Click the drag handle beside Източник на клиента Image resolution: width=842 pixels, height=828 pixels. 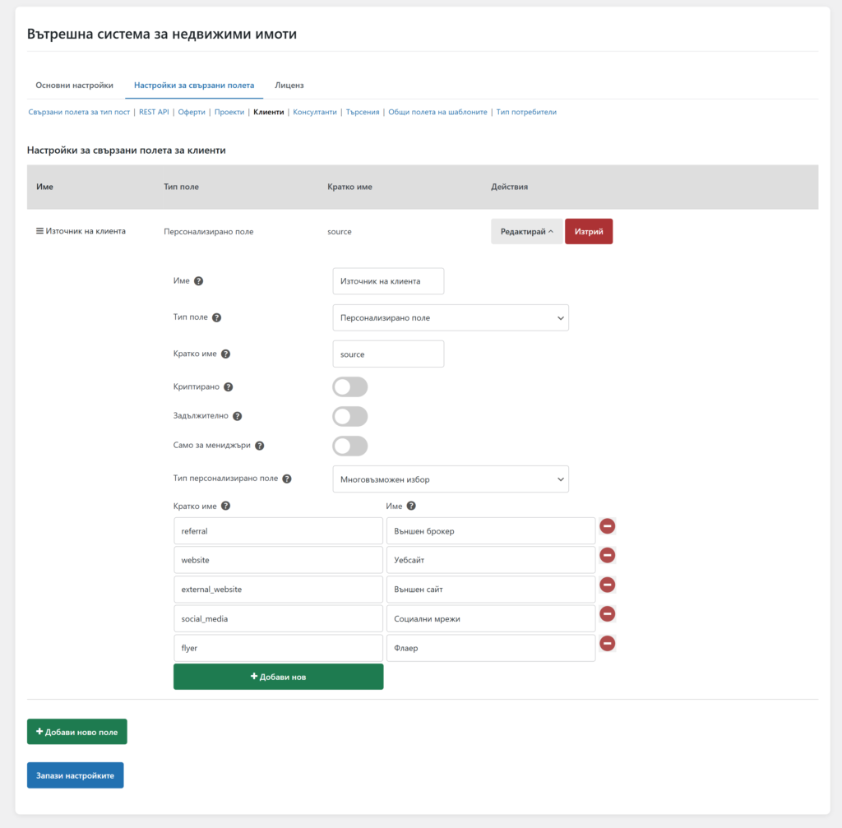[39, 231]
